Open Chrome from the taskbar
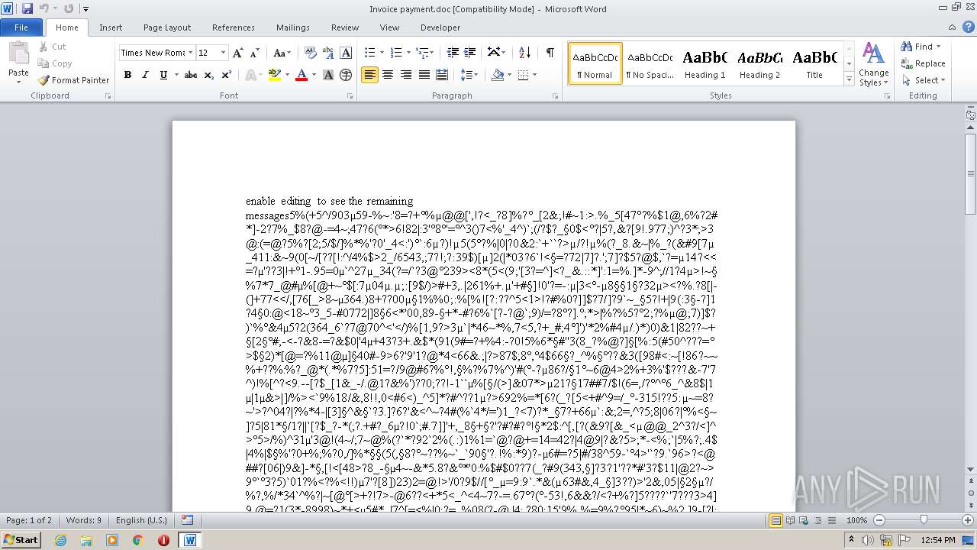Viewport: 977px width, 550px height. 138,540
